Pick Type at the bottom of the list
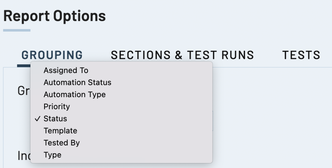The height and width of the screenshot is (168, 332). (53, 155)
